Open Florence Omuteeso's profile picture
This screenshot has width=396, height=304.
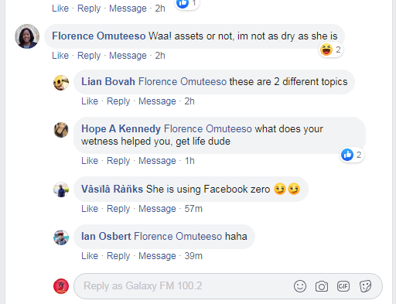[27, 36]
